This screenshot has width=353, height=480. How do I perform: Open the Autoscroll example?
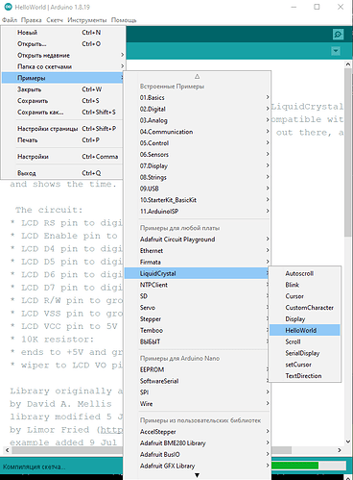(305, 273)
